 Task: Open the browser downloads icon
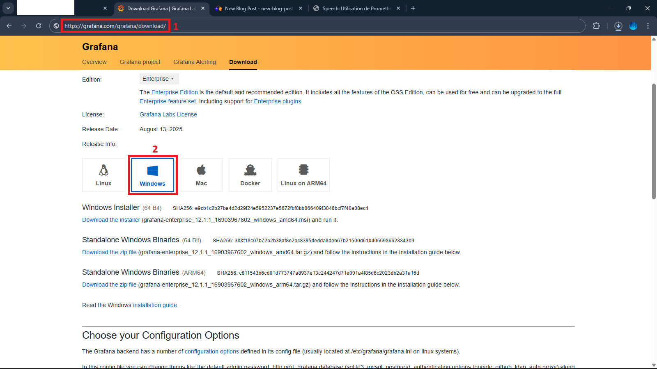tap(618, 26)
